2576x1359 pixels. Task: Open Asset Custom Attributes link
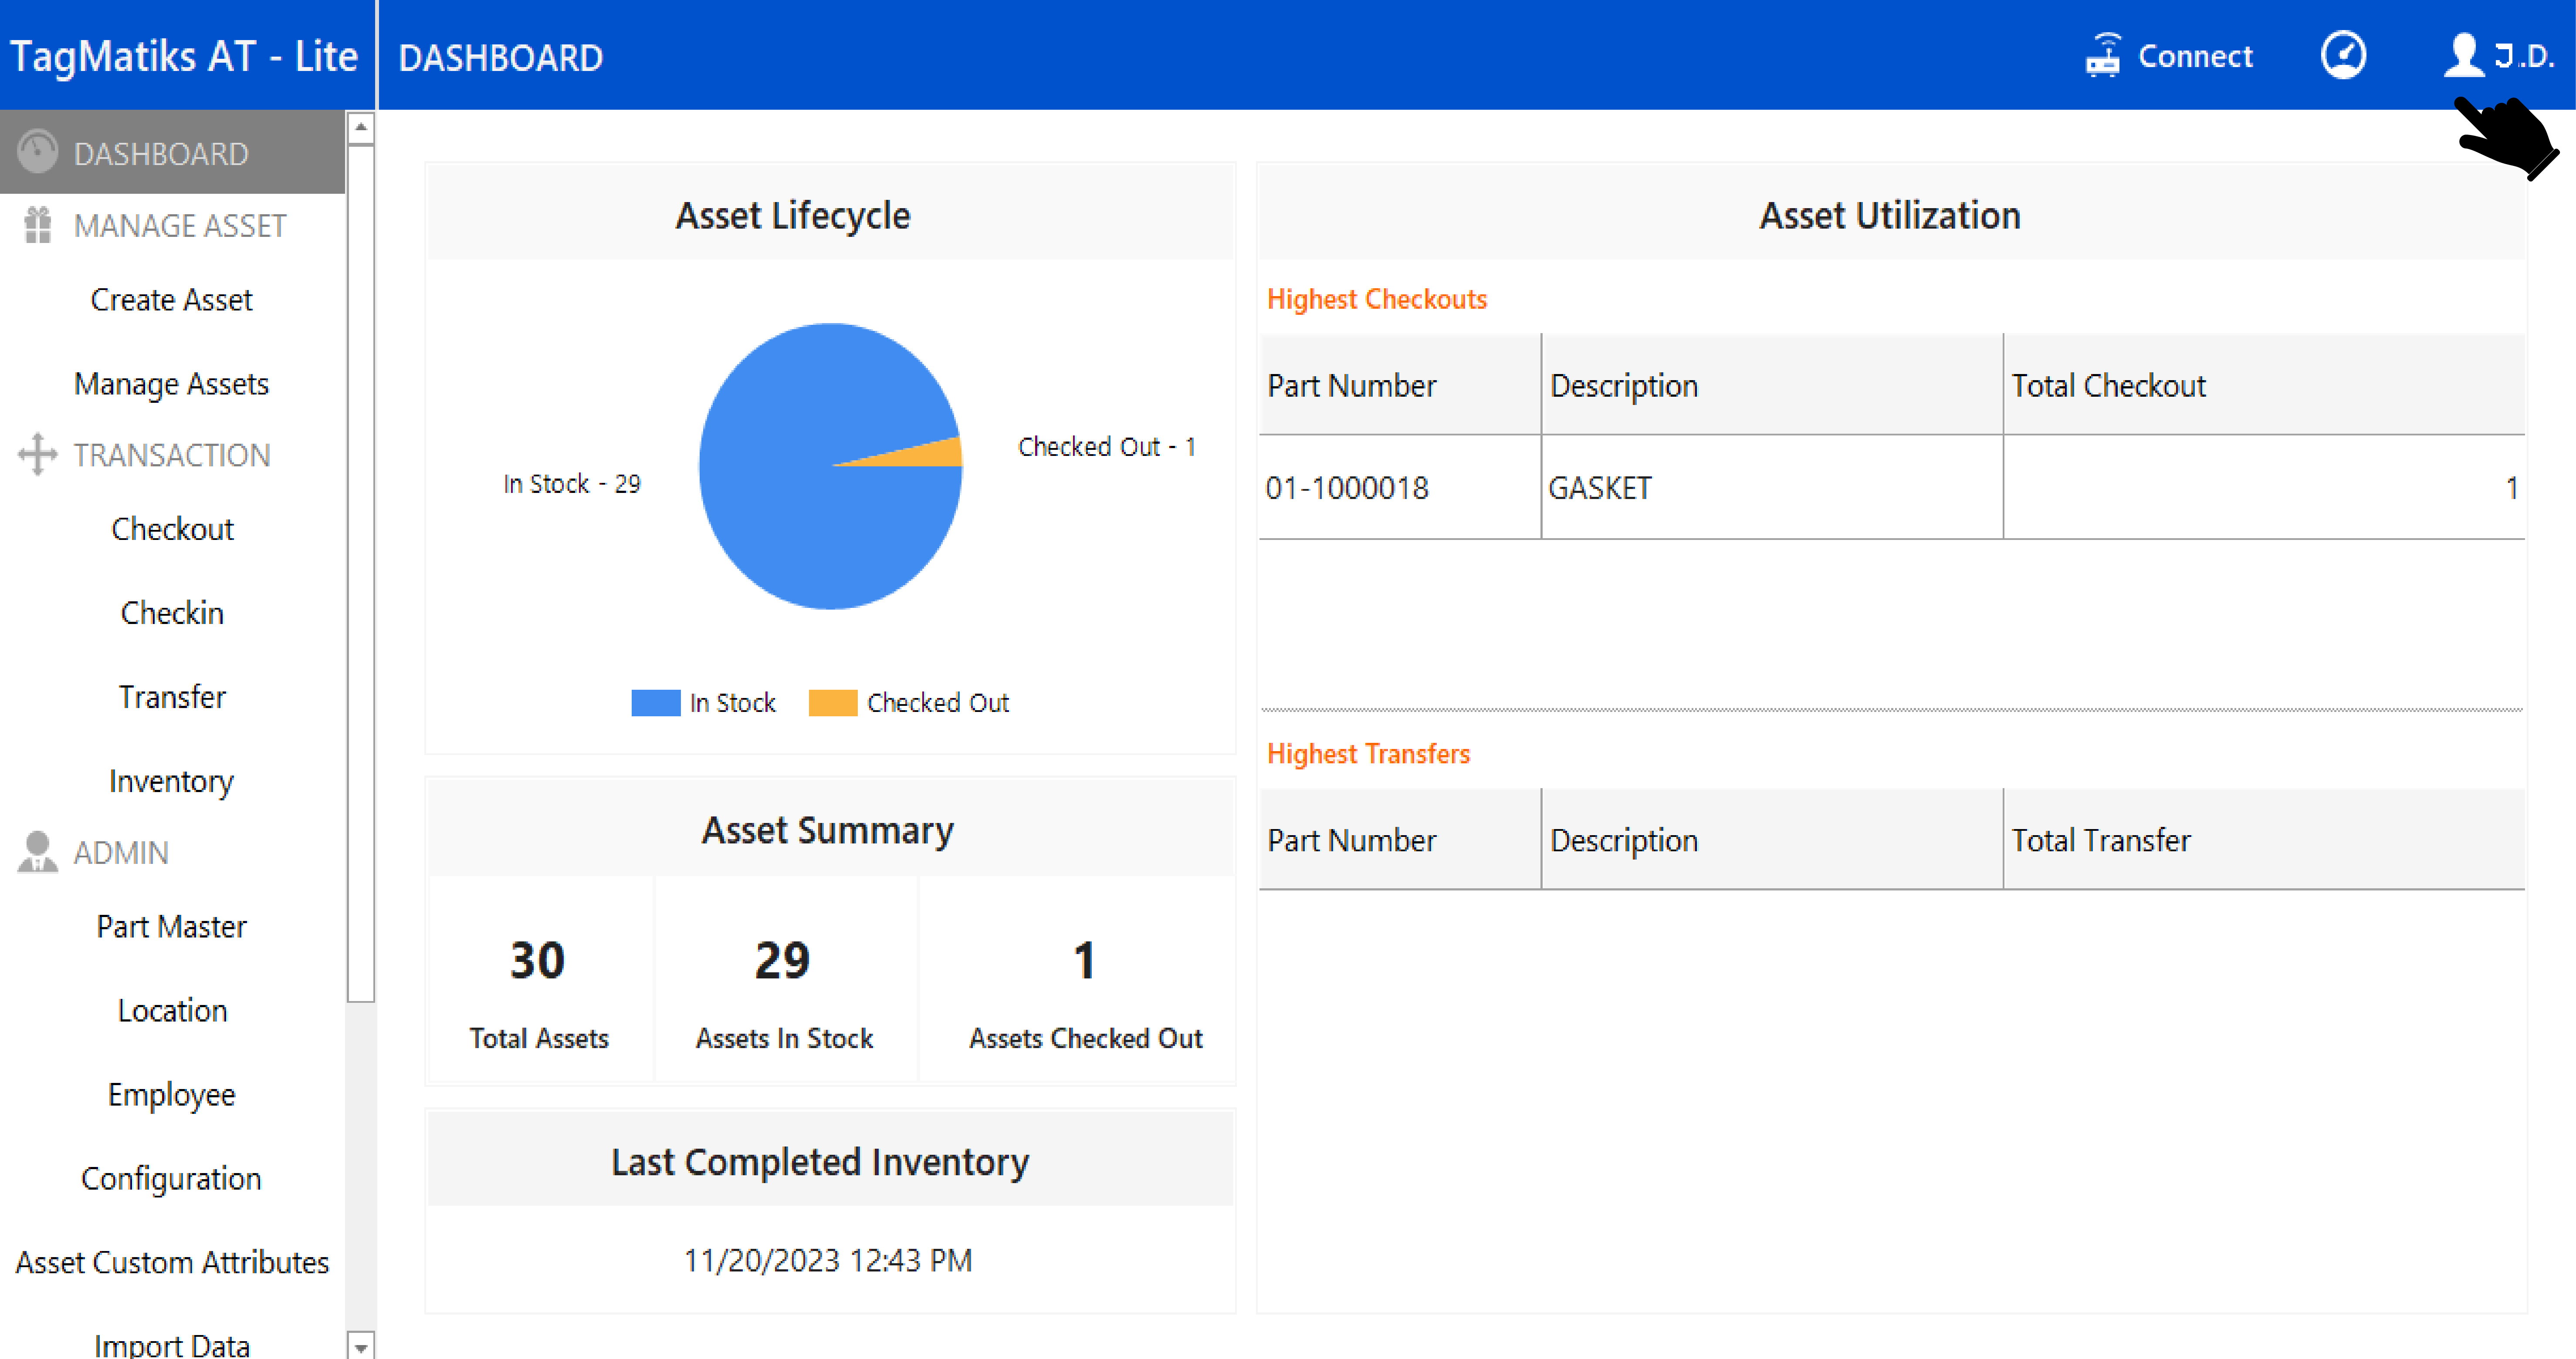point(171,1262)
